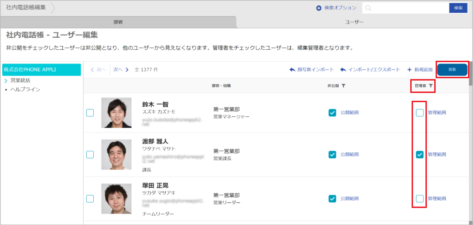Viewport: 473px width, 225px height.
Task: Open the 非公開 column filter icon
Action: pyautogui.click(x=343, y=86)
